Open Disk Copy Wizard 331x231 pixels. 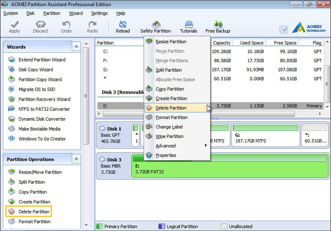[x=31, y=70]
